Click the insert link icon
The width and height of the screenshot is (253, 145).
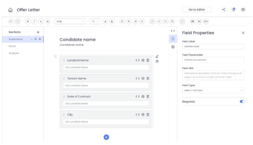[x=152, y=21]
